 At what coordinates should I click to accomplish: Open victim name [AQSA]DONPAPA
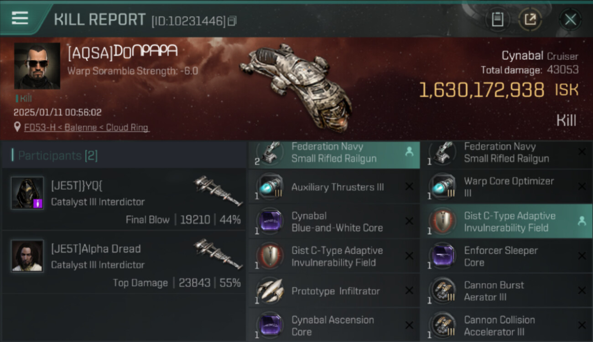[122, 52]
